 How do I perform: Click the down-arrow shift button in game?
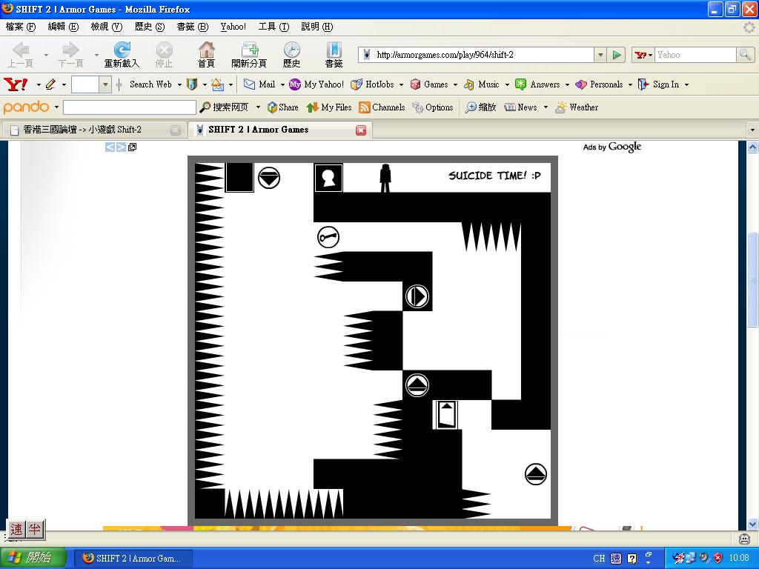click(x=269, y=178)
